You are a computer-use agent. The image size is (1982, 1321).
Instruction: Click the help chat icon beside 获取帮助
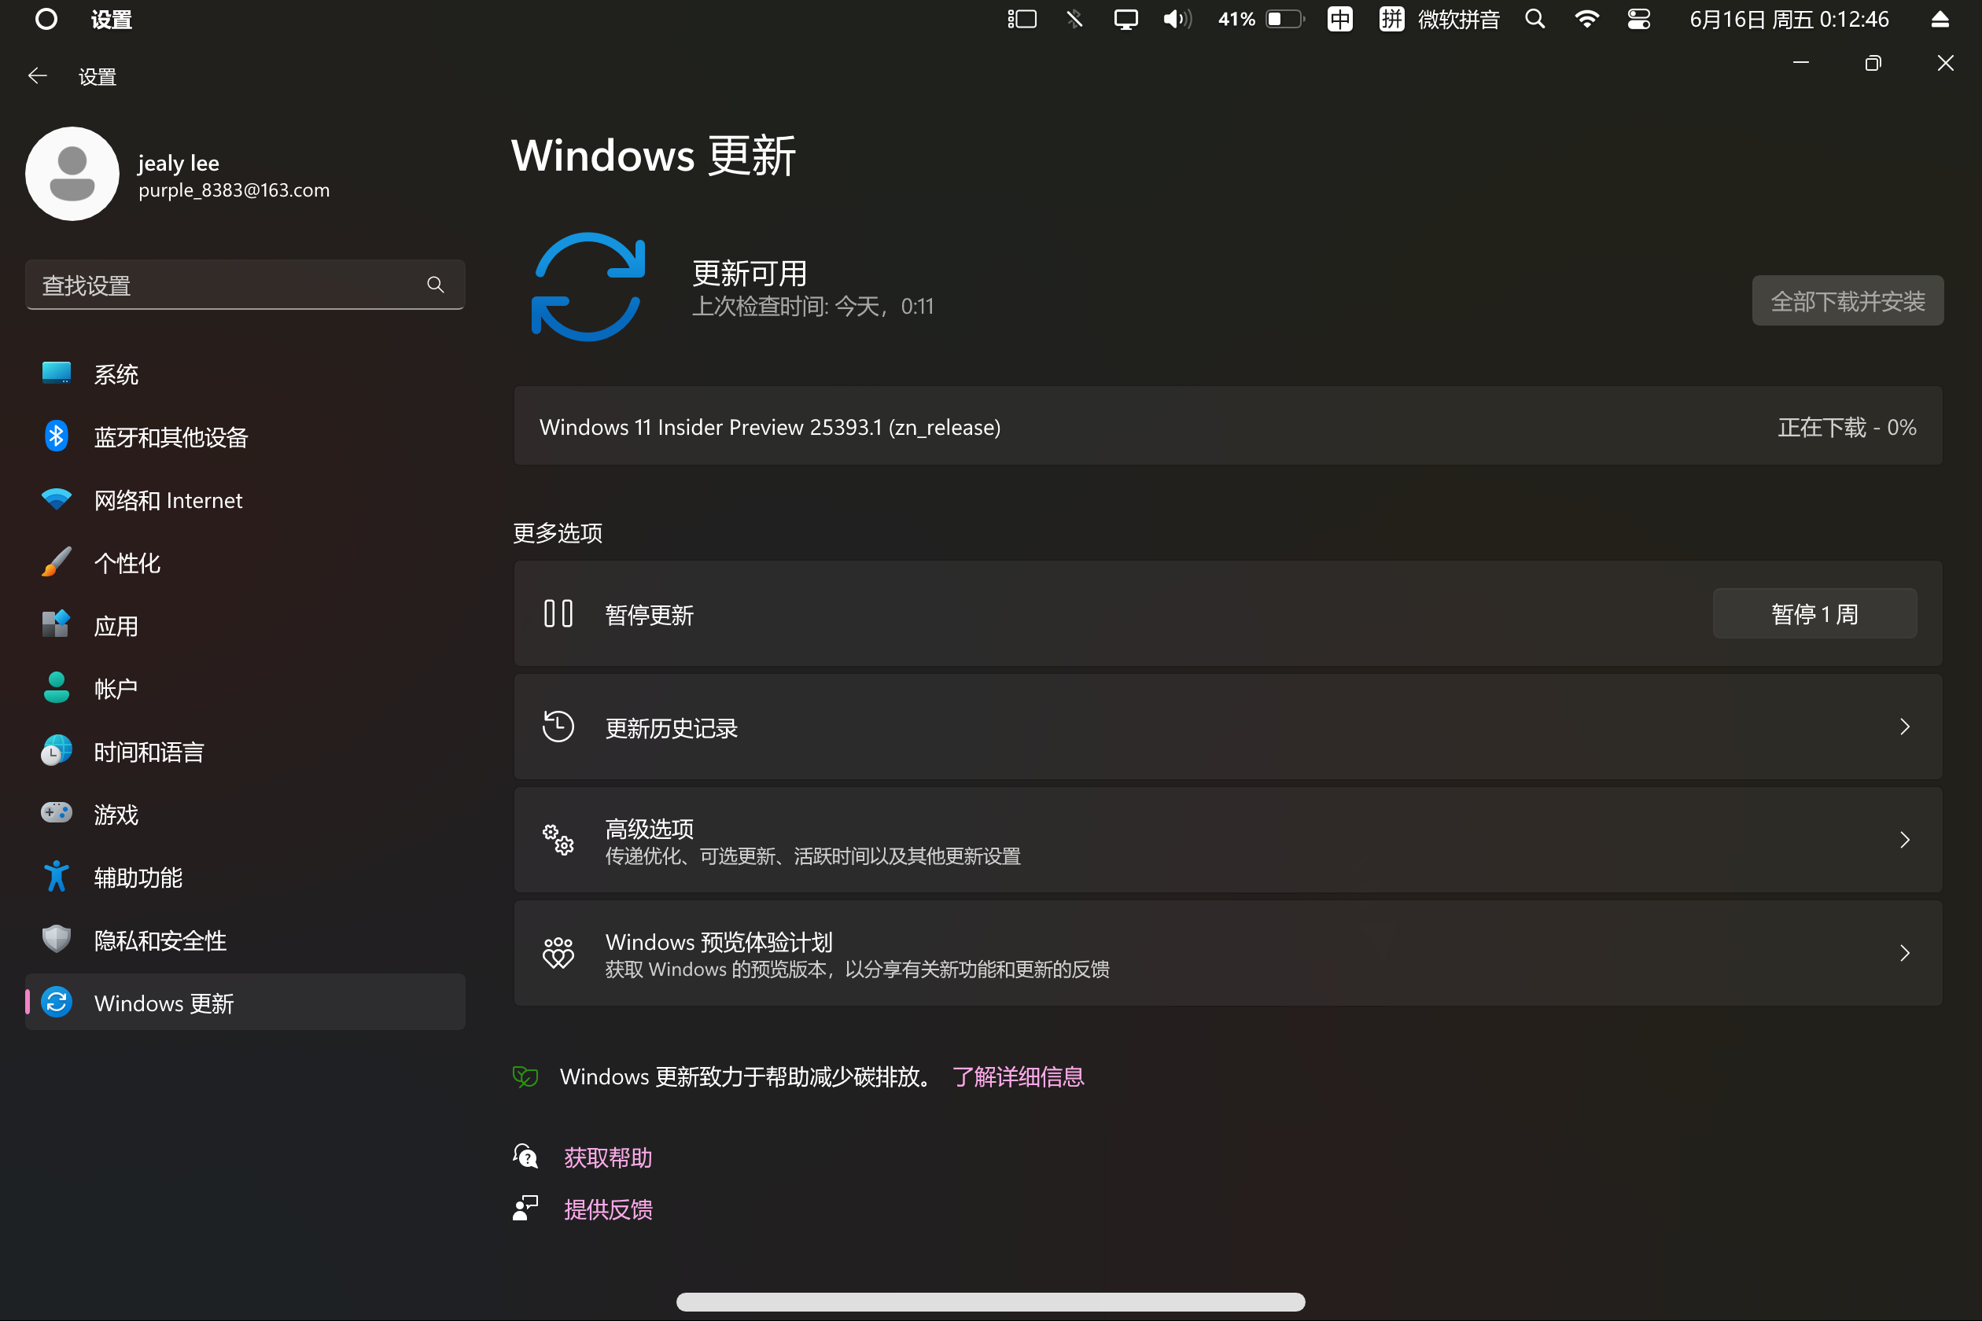coord(525,1157)
